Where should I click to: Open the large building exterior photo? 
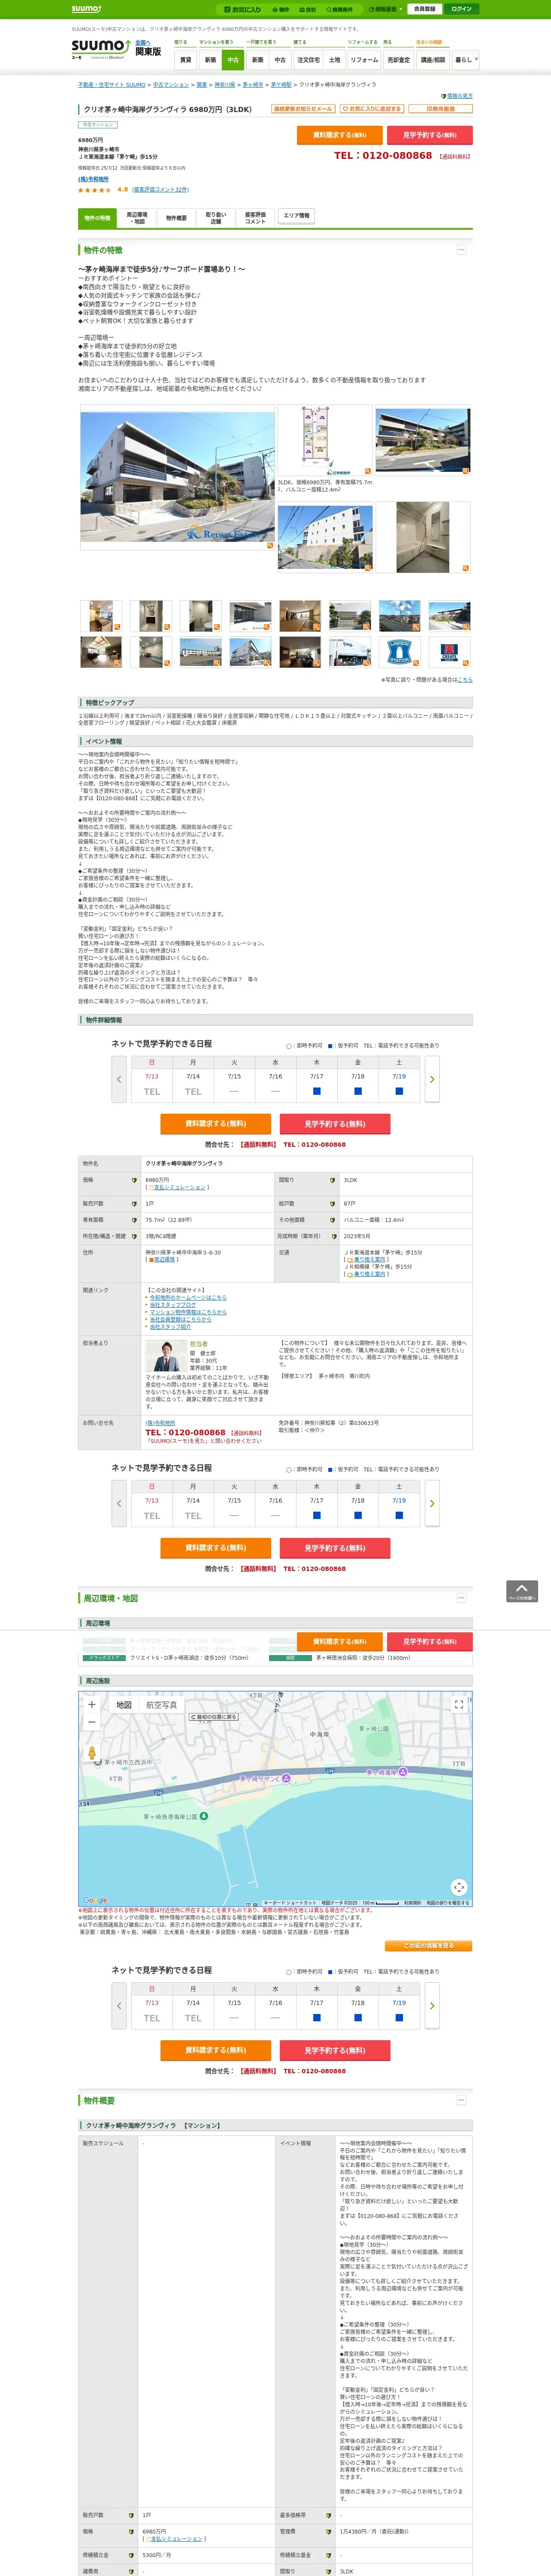point(177,478)
